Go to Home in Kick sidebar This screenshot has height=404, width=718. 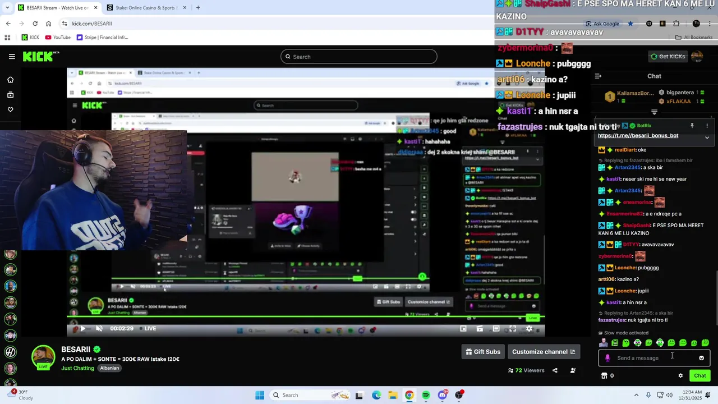coord(10,80)
